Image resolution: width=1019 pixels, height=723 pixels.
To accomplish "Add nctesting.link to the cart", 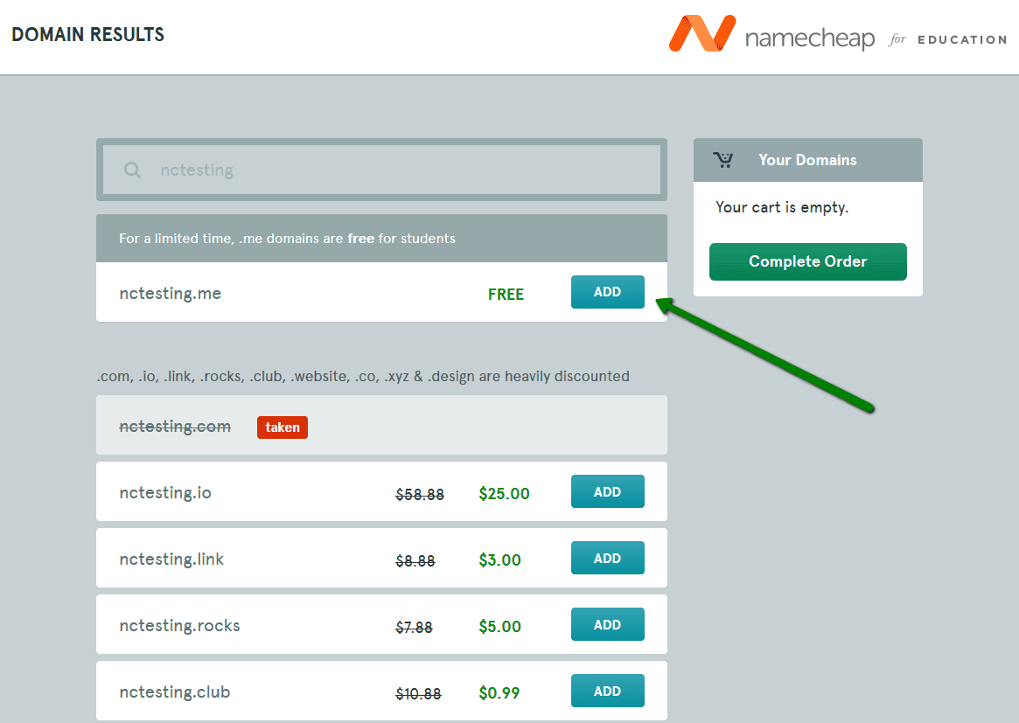I will pyautogui.click(x=607, y=558).
